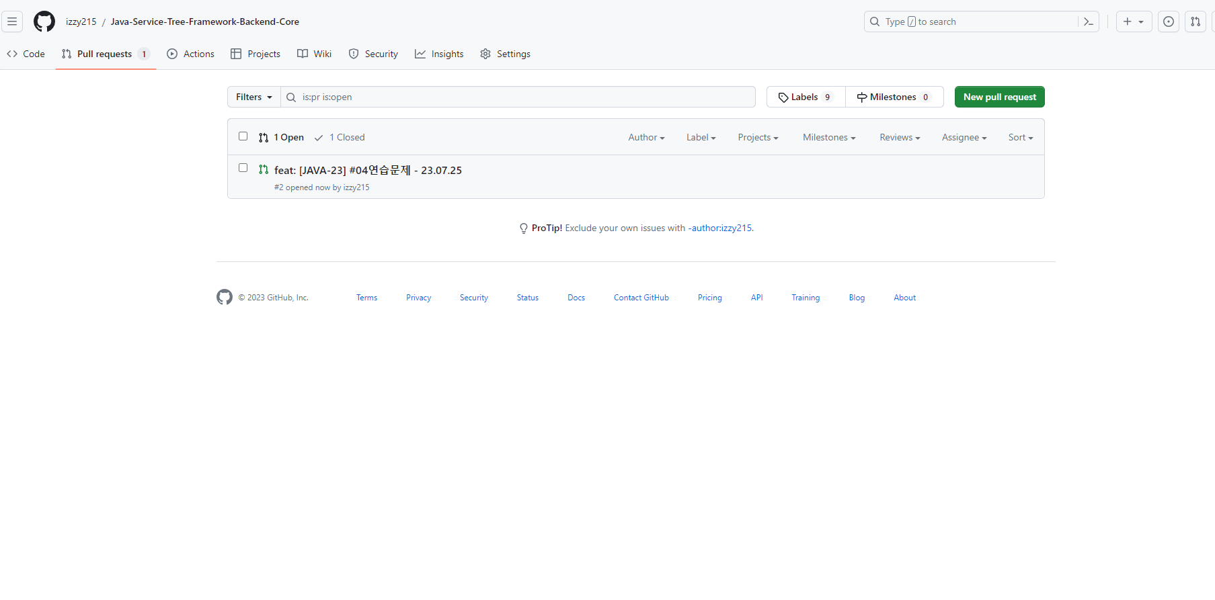Go to the Wiki tab

tap(315, 54)
